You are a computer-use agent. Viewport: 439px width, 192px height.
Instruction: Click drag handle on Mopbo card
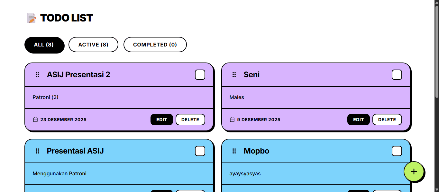point(234,151)
